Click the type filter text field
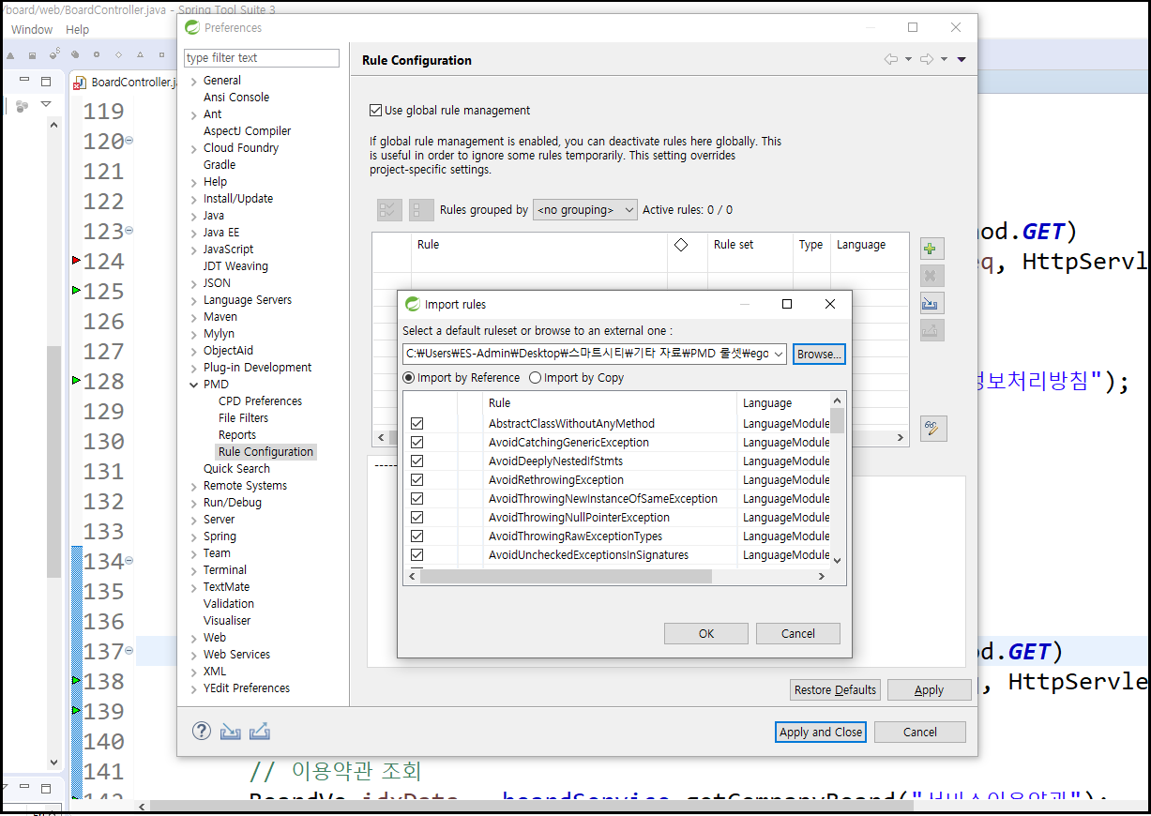Screen dimensions: 1151x816 (261, 57)
